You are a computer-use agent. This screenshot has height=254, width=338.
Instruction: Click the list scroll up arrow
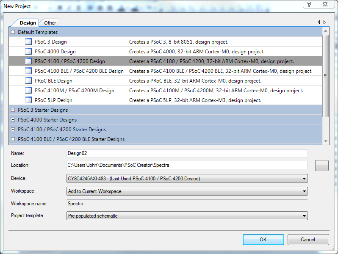pyautogui.click(x=326, y=31)
